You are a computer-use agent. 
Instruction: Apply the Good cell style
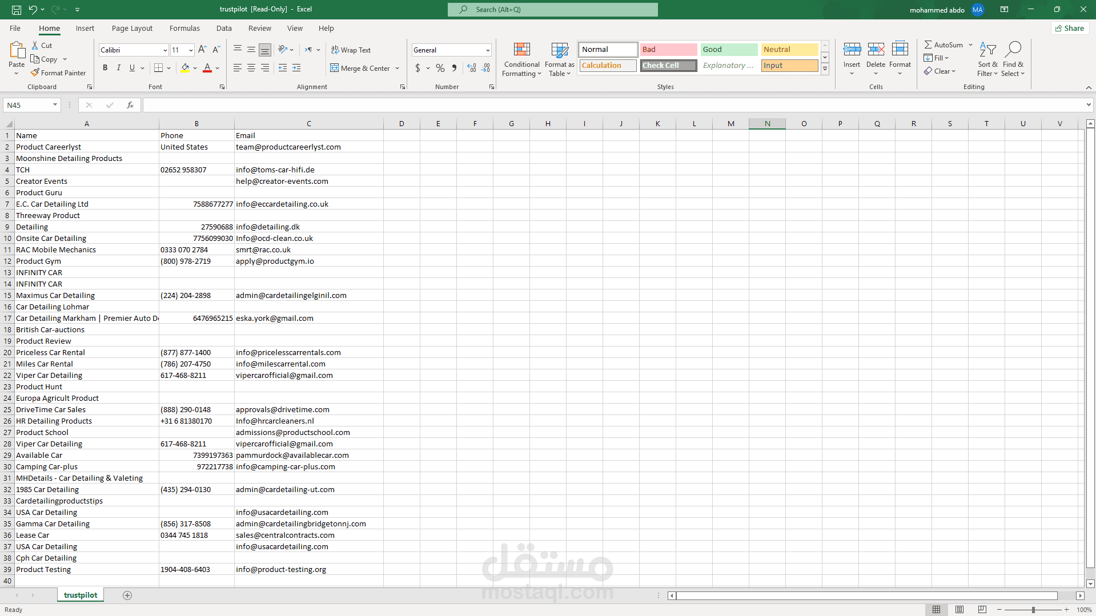pyautogui.click(x=729, y=50)
